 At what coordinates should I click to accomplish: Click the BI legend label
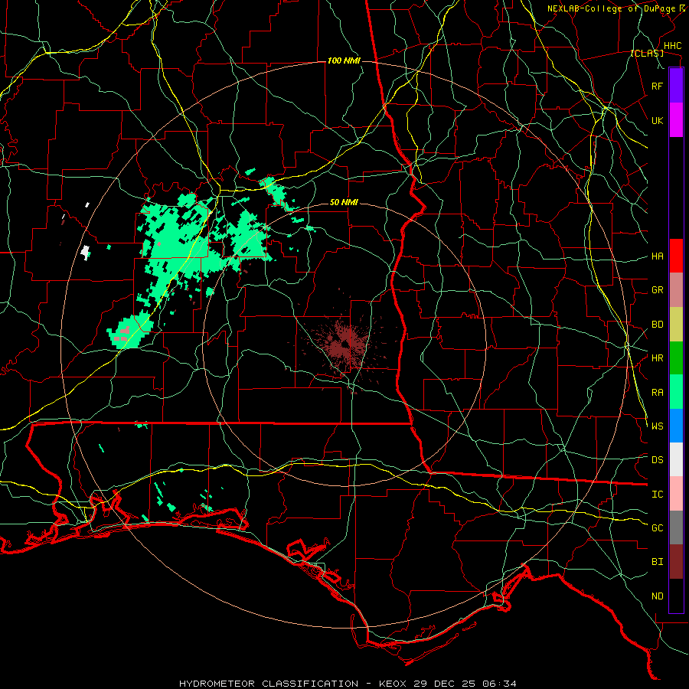click(x=657, y=562)
